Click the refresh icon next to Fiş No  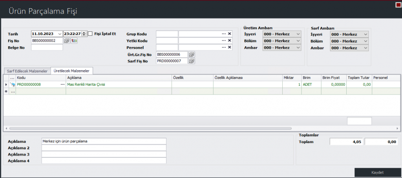tap(66, 40)
